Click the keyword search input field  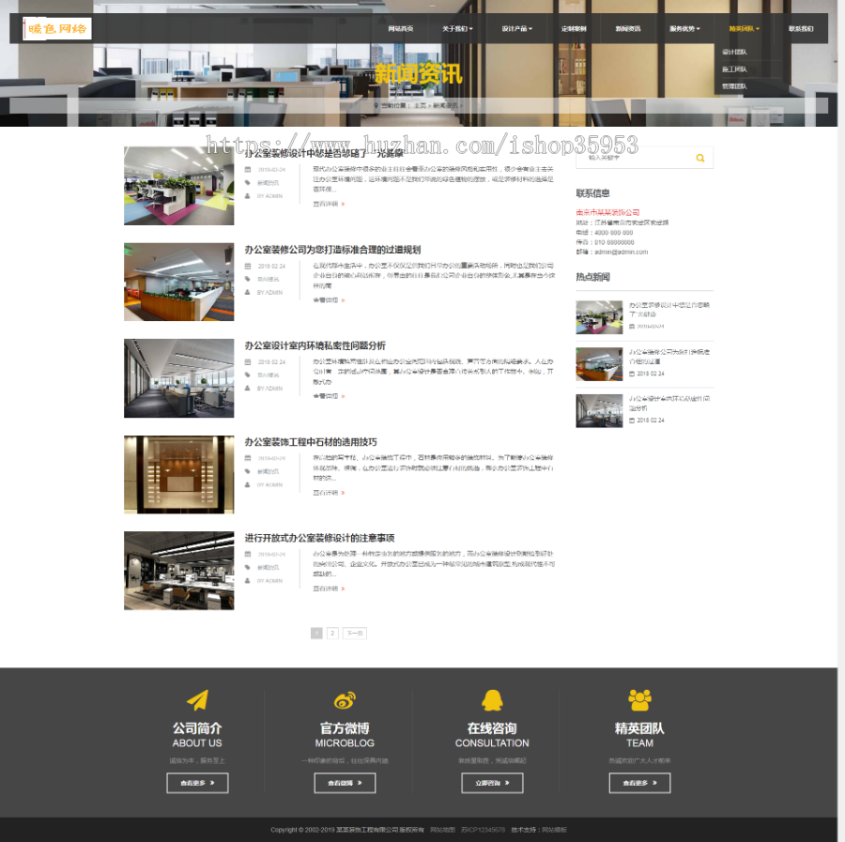coord(629,158)
